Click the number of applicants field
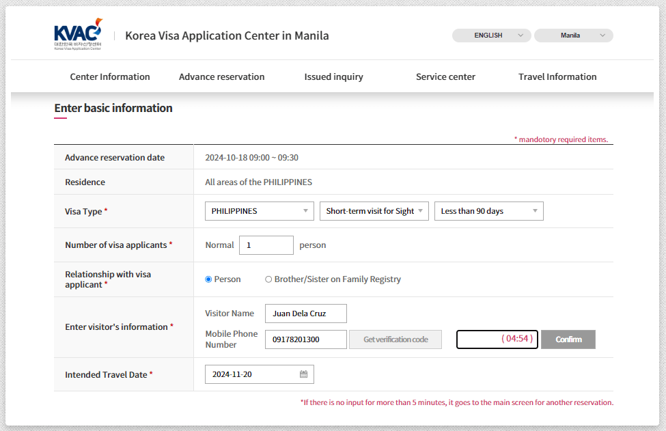 (266, 245)
